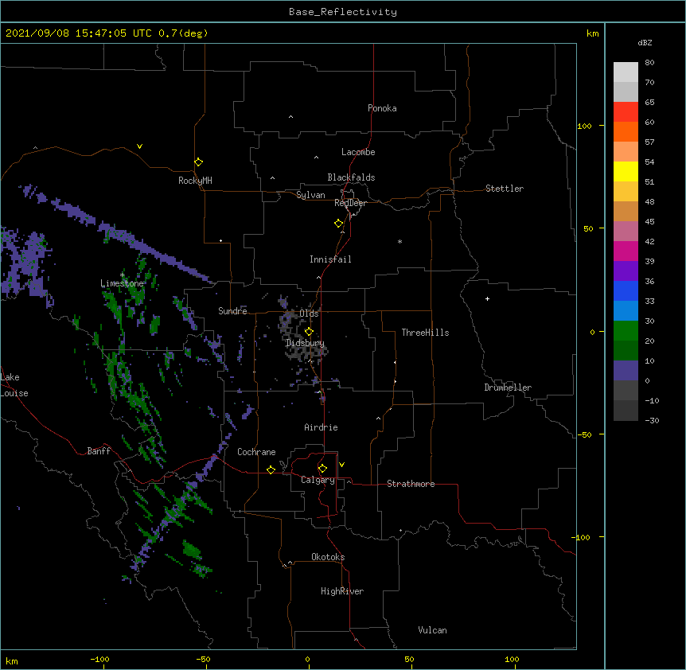The height and width of the screenshot is (670, 686).
Task: Click the yellow station marker south of RedDeer
Action: [339, 224]
